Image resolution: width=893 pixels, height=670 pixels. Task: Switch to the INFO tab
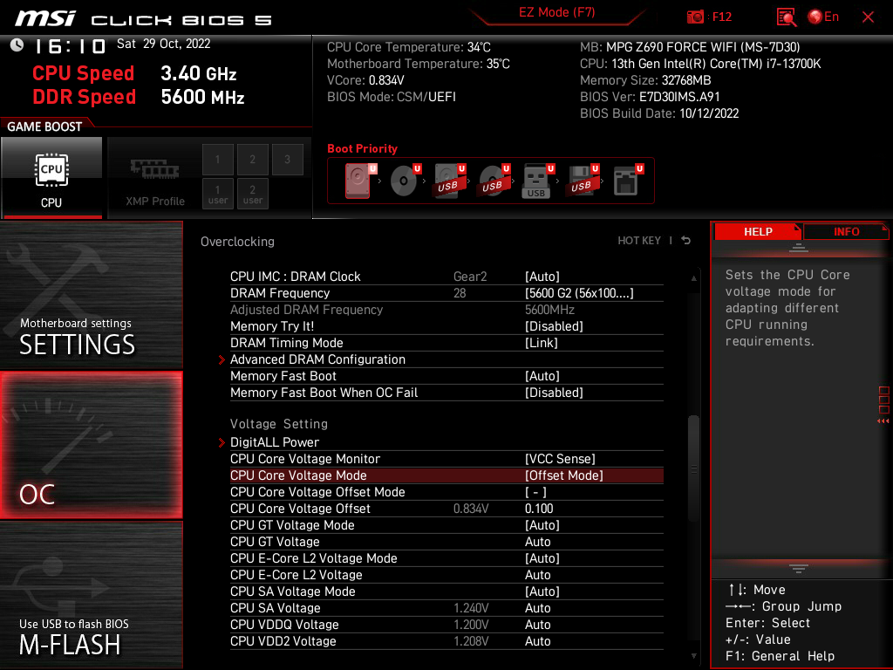click(846, 231)
